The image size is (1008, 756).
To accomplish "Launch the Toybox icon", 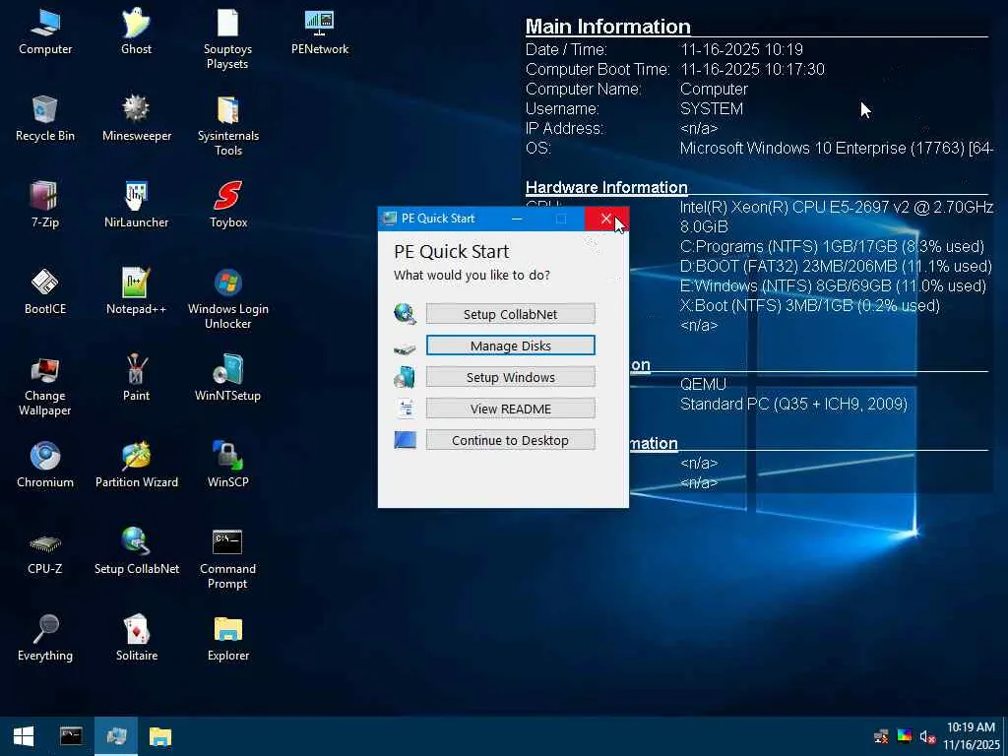I will (x=227, y=206).
